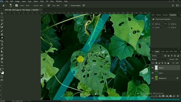Viewport: 181px width, 102px height.
Task: Switch to the Actions tab
Action: pyautogui.click(x=165, y=15)
